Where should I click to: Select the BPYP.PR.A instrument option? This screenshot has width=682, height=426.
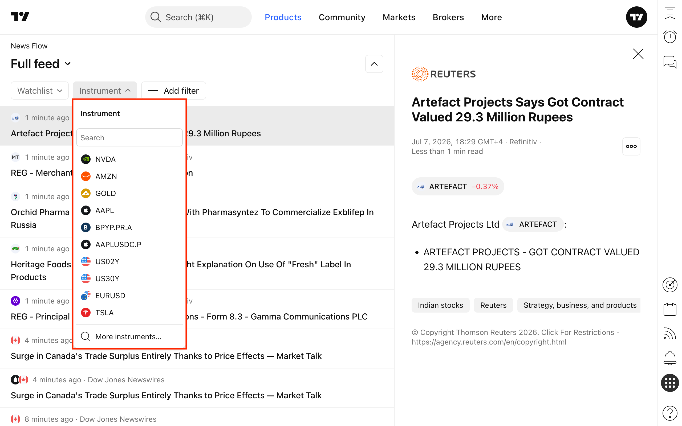130,227
